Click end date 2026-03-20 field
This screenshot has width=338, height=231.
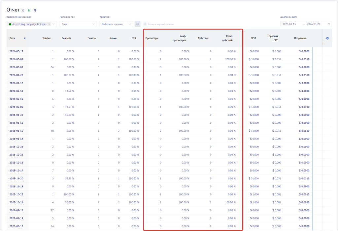pos(314,24)
